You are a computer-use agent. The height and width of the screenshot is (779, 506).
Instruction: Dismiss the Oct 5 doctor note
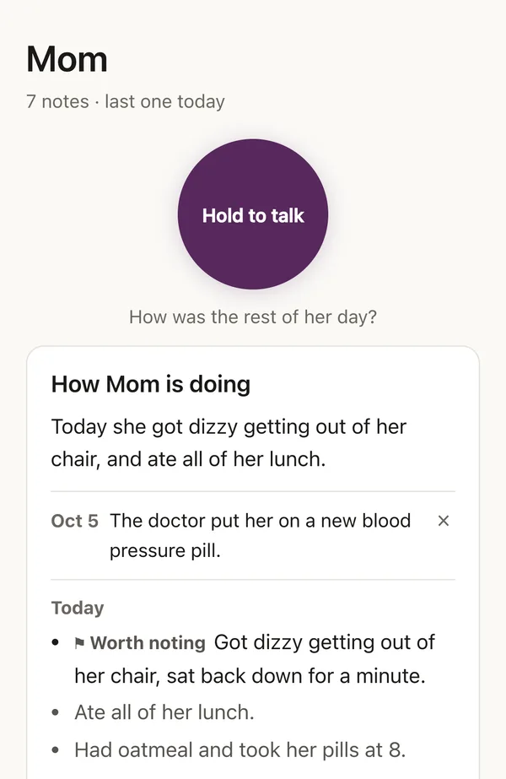[x=444, y=521]
